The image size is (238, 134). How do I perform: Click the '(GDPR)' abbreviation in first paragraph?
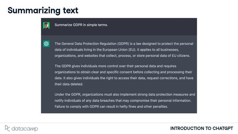point(123,44)
